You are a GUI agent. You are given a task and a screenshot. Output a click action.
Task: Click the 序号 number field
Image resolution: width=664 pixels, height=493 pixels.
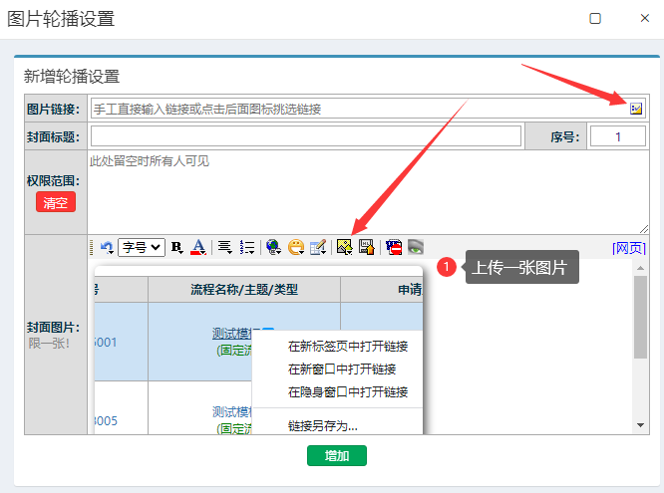(x=618, y=136)
